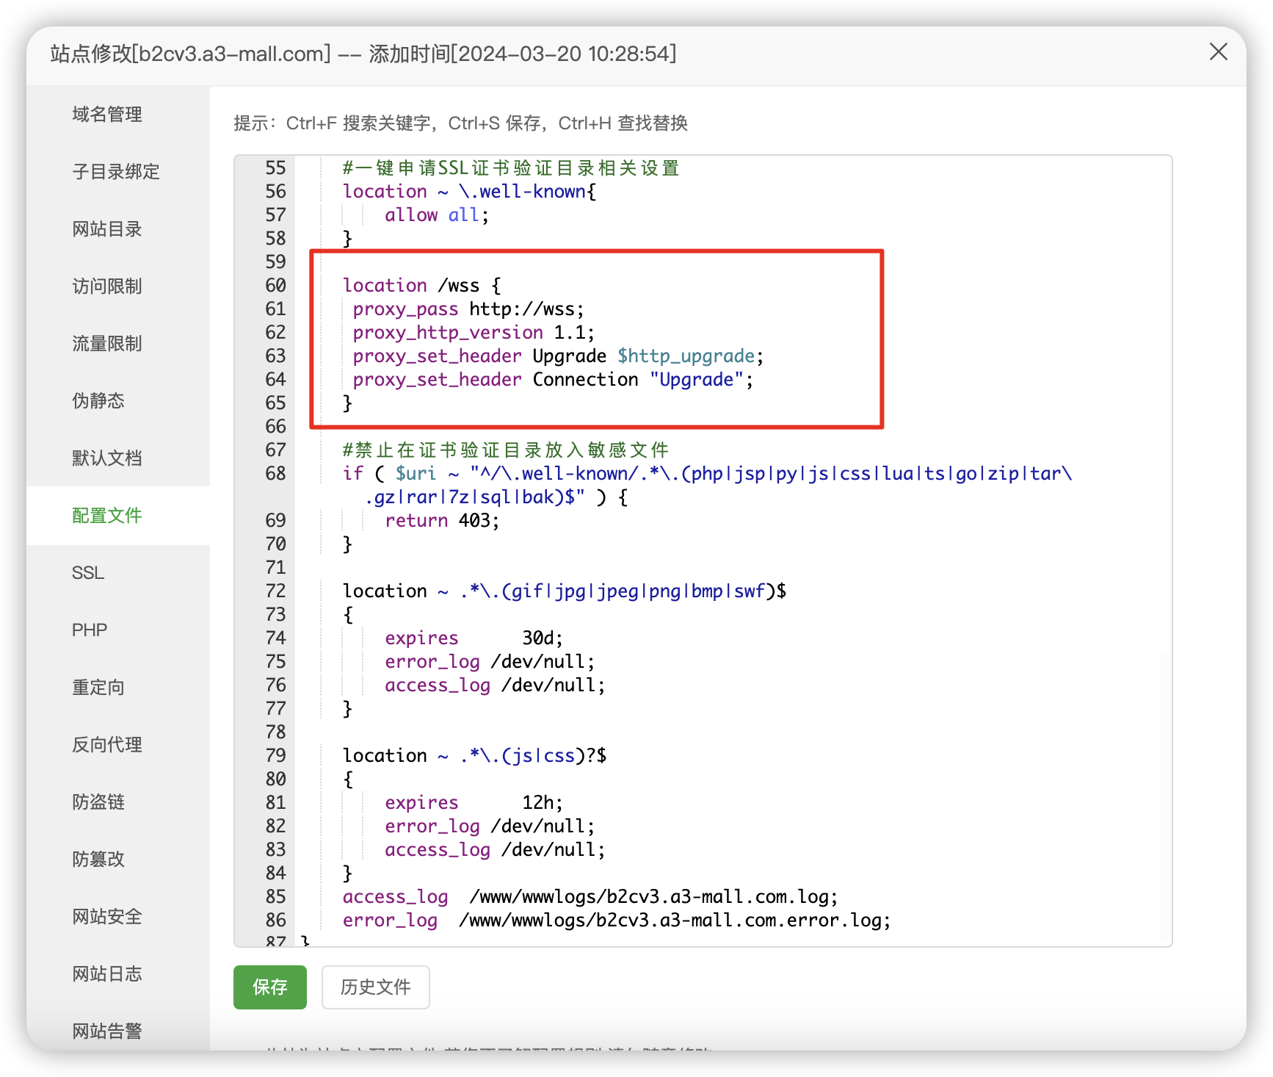Click line number 60 in gutter
Screen dimensions: 1273x1077
tap(275, 285)
